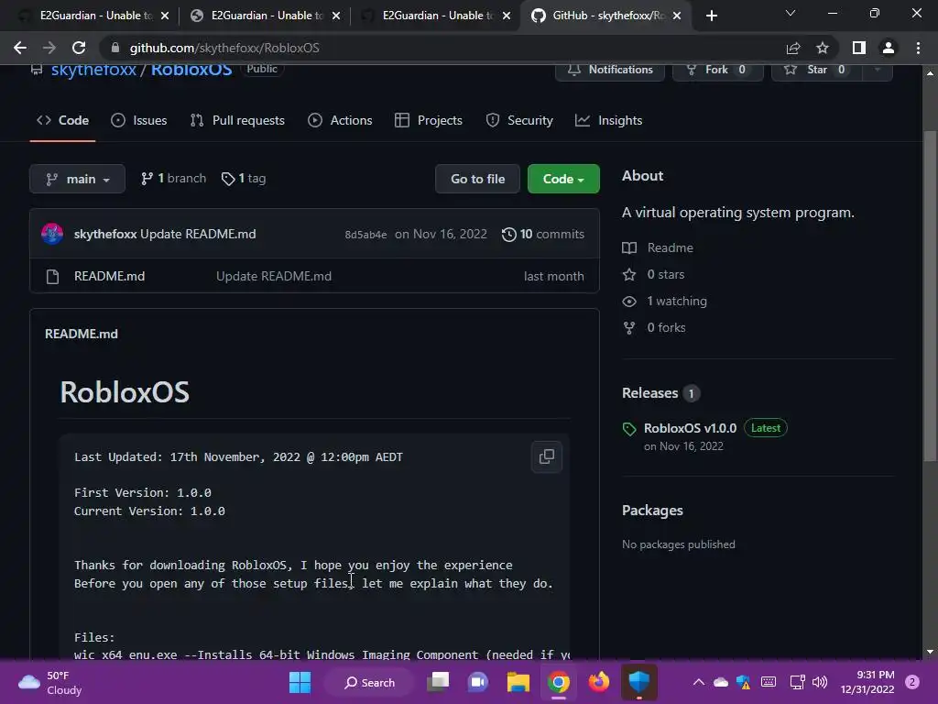Image resolution: width=938 pixels, height=704 pixels.
Task: Open notification center badge
Action: coord(912,682)
